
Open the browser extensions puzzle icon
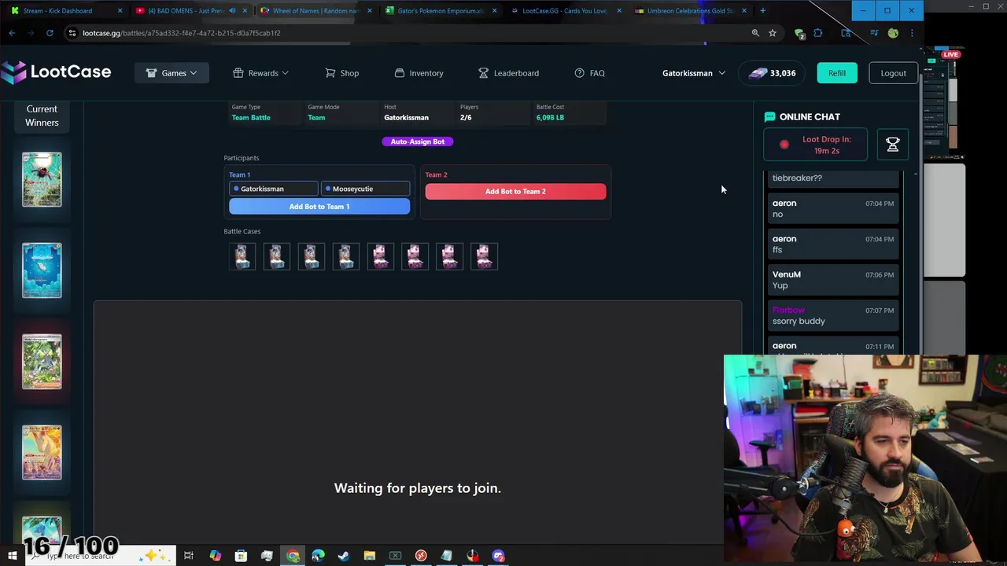tap(818, 33)
